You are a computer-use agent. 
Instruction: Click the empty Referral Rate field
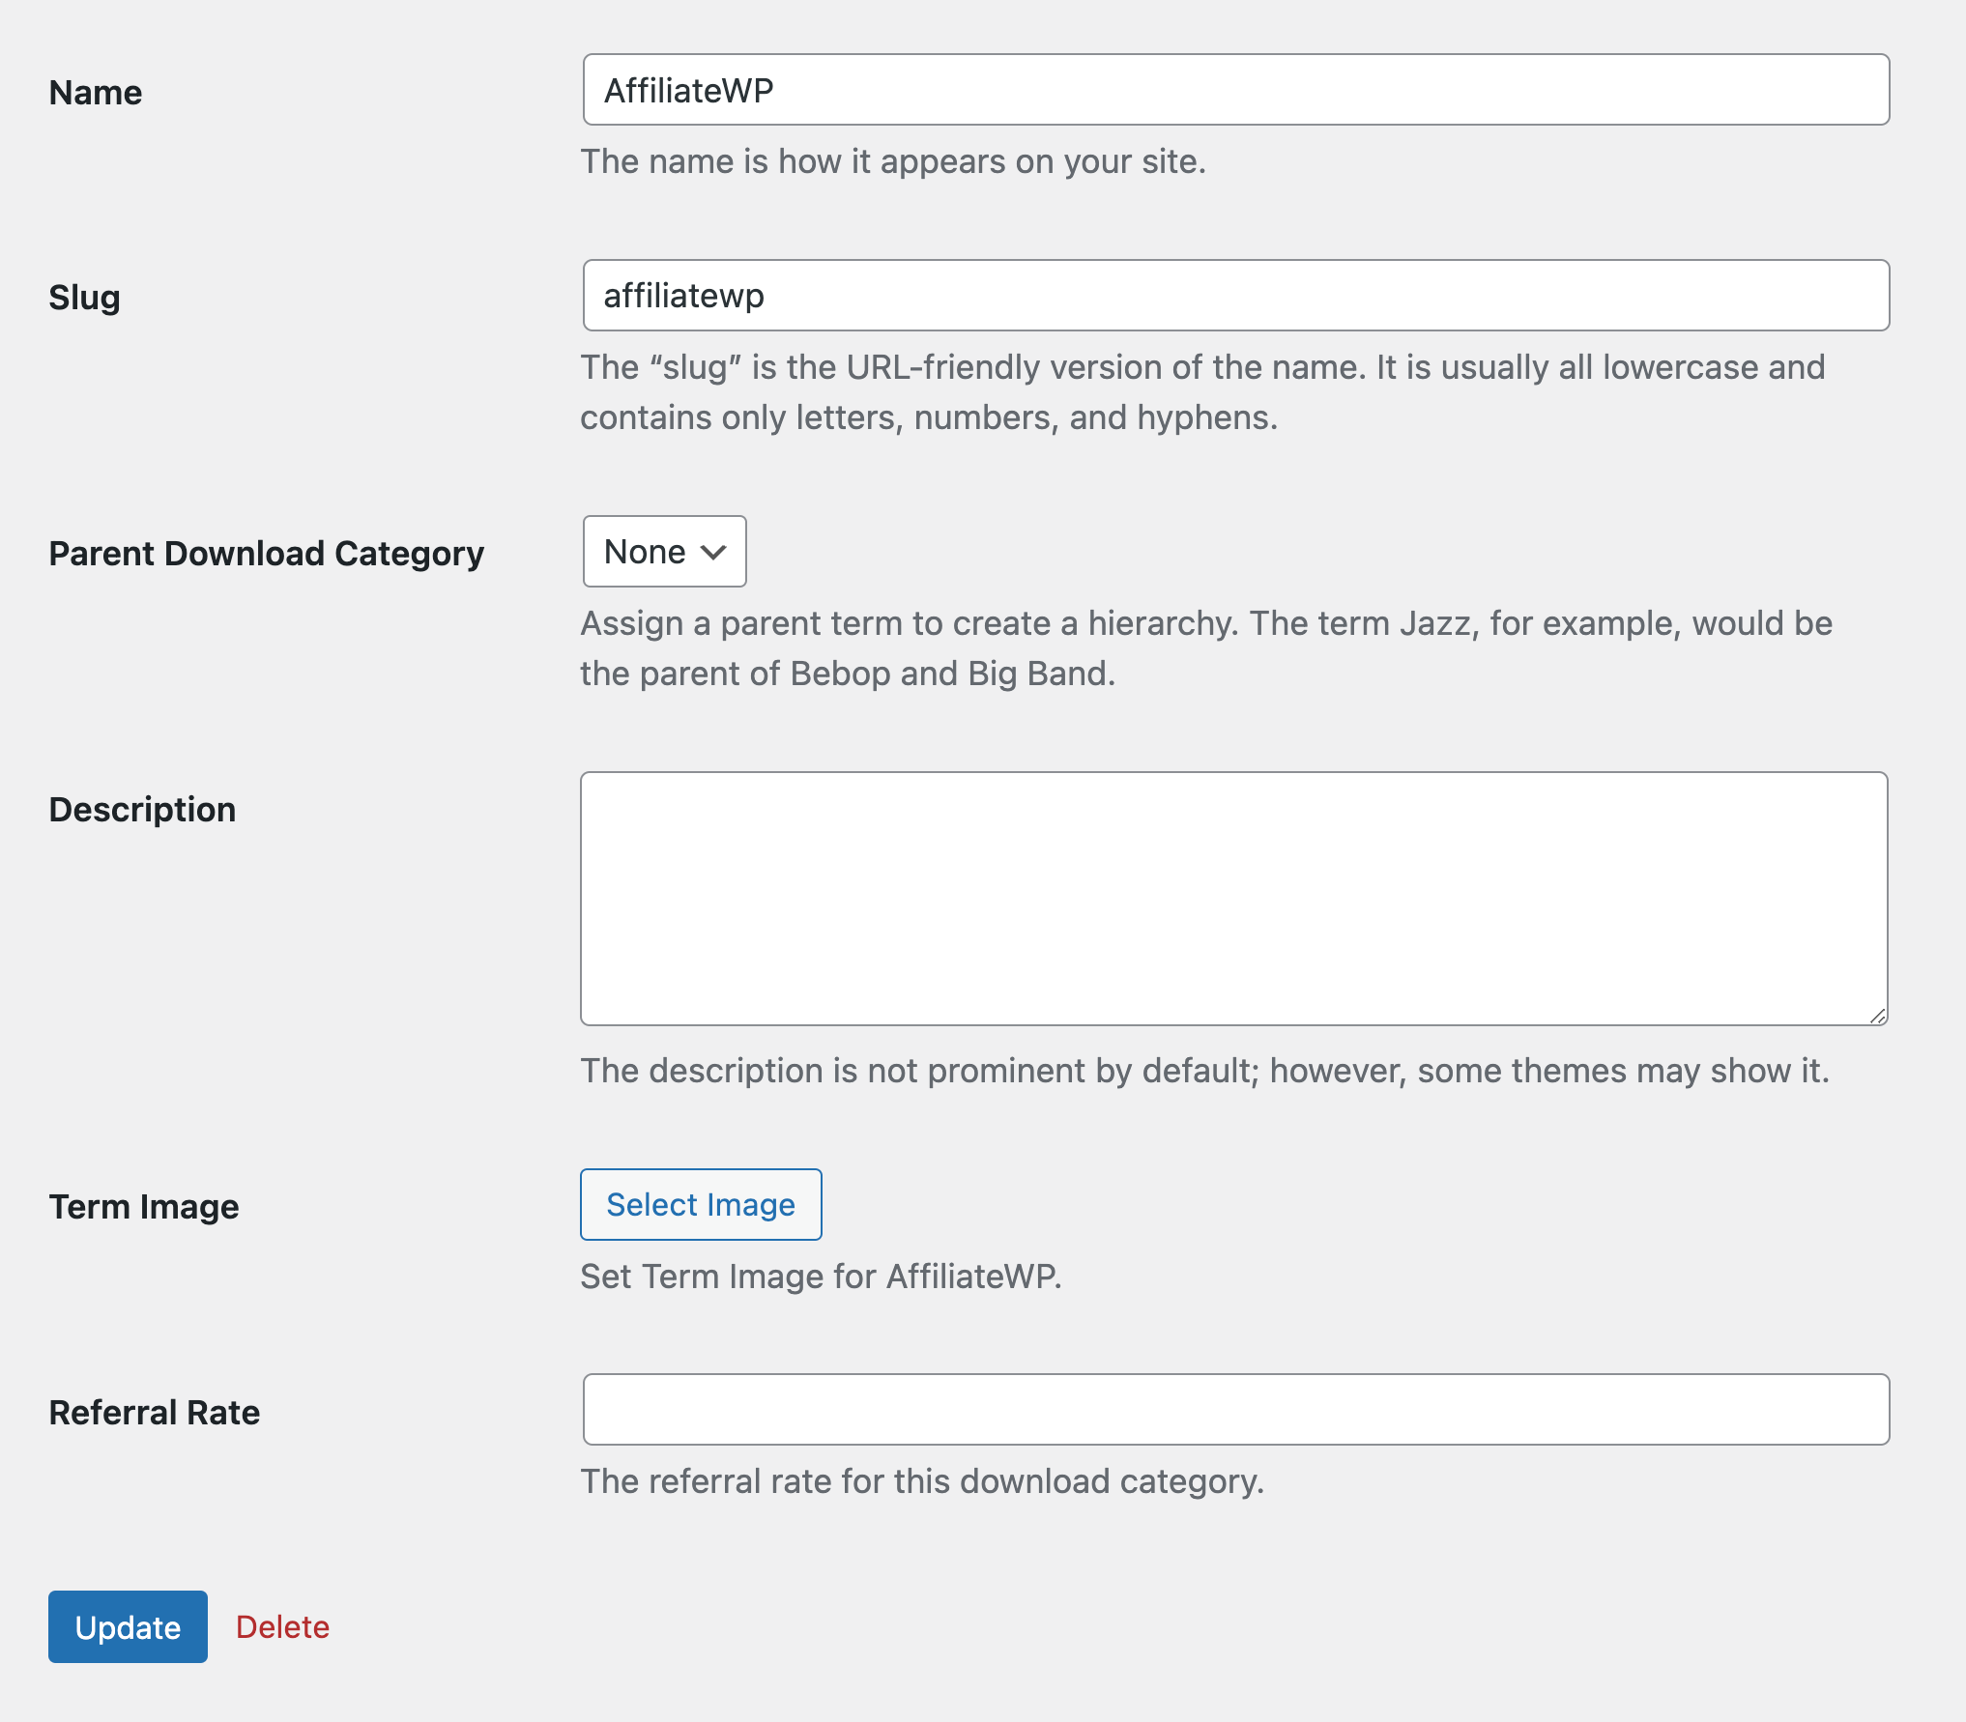point(1235,1410)
